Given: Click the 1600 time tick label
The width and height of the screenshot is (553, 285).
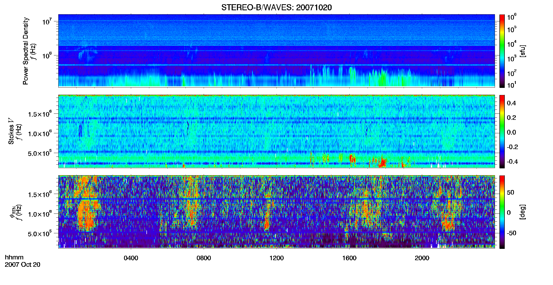Looking at the screenshot, I should pos(349,258).
